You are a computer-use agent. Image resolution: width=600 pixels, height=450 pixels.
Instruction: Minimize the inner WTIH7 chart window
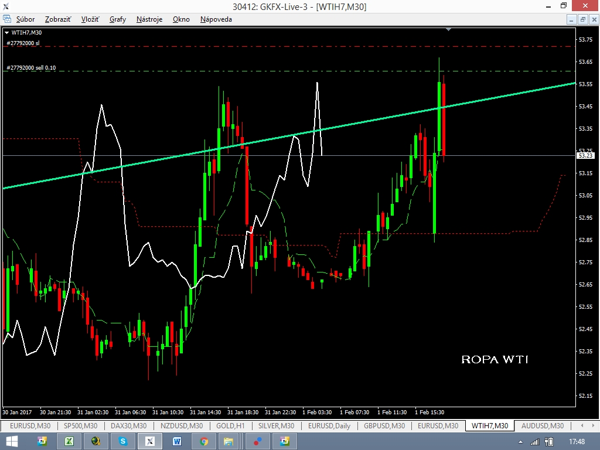[x=571, y=19]
